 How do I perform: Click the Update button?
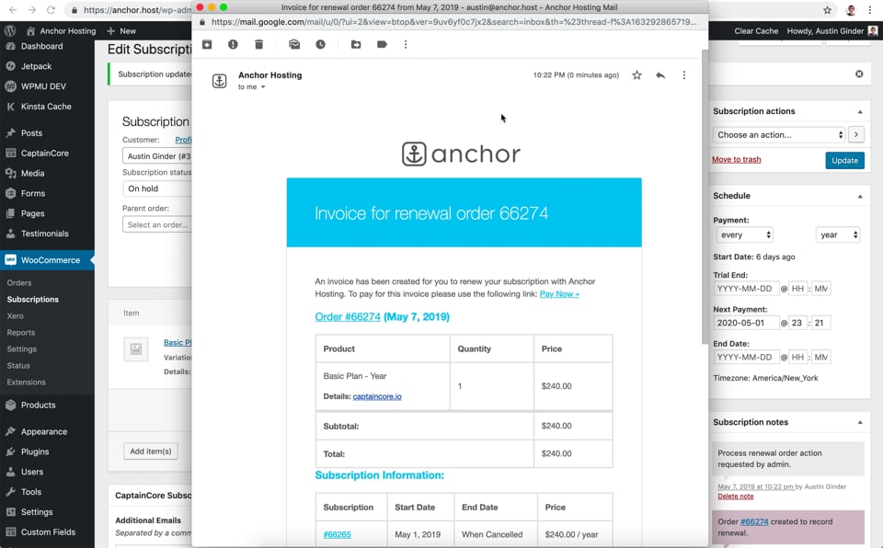pos(844,161)
